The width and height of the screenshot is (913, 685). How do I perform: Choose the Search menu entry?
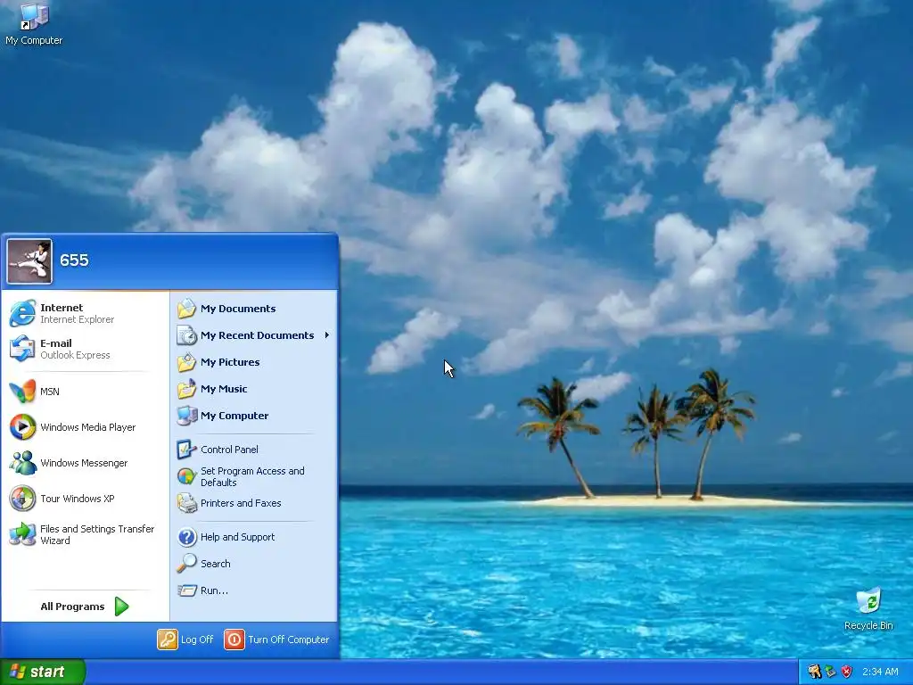pyautogui.click(x=254, y=564)
